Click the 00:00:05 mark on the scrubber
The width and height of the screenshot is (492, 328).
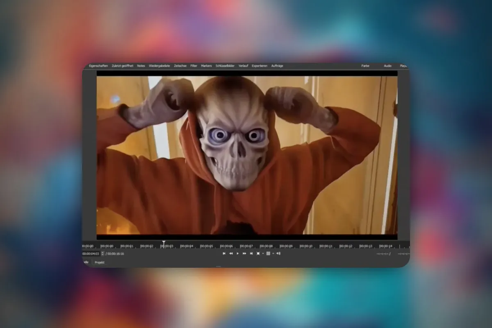pyautogui.click(x=207, y=246)
